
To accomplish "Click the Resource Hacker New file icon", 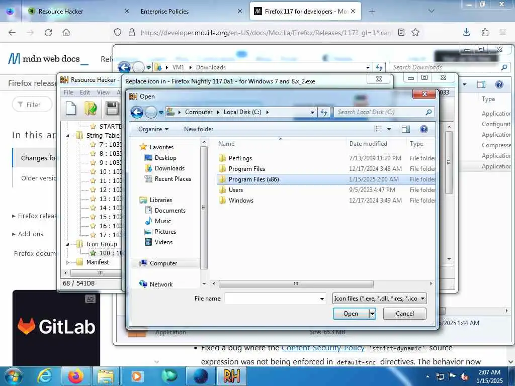I will click(70, 109).
